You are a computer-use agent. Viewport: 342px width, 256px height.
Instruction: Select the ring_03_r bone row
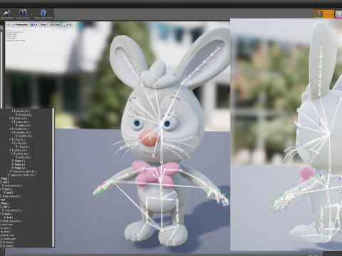(x=24, y=146)
